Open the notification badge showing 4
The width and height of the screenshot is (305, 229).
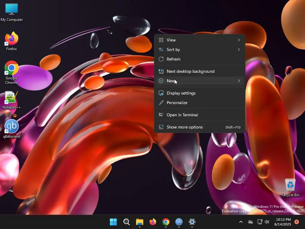(x=297, y=222)
